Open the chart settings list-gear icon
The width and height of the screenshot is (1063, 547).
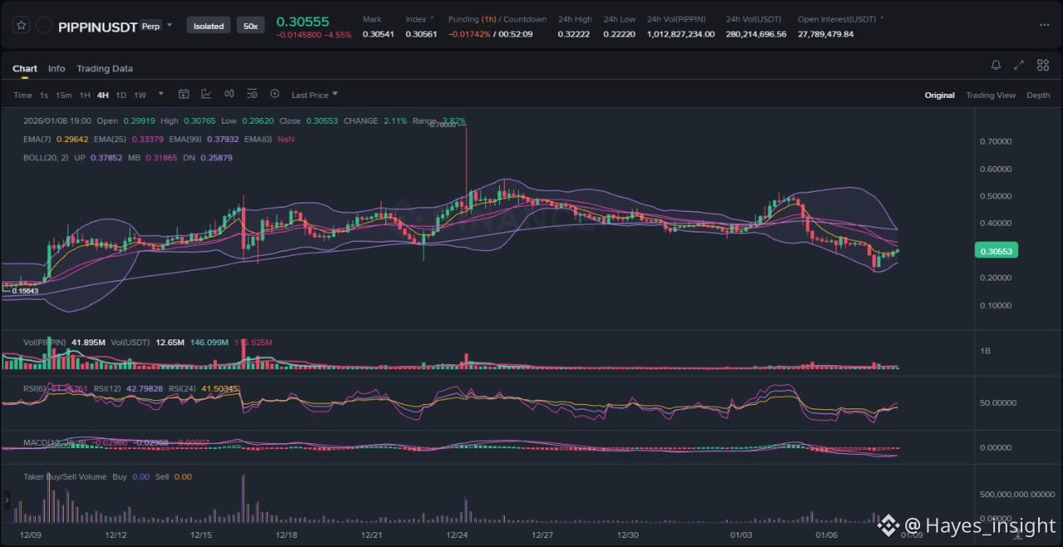click(252, 95)
